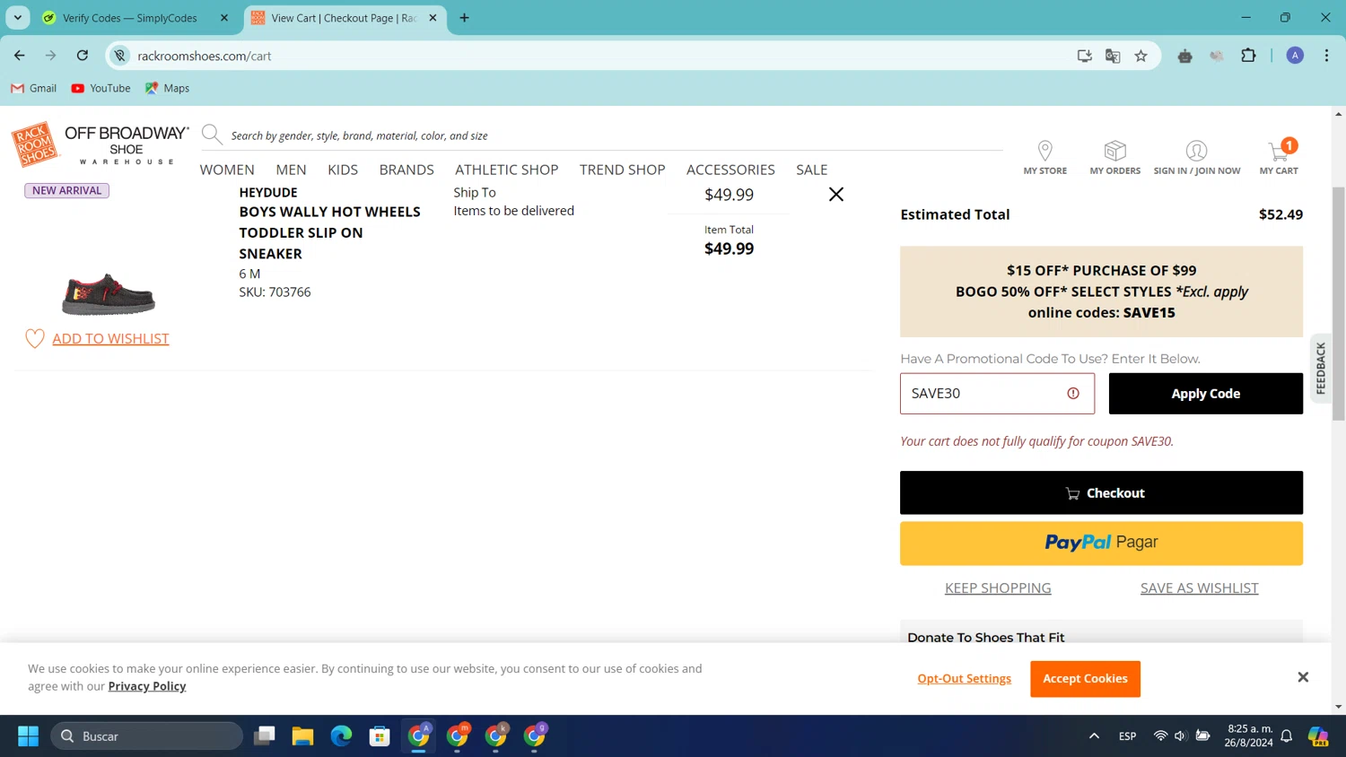Open the My Store location icon
The image size is (1346, 757).
(x=1044, y=151)
